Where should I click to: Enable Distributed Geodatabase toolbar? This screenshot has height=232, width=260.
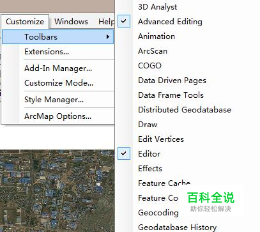click(185, 110)
